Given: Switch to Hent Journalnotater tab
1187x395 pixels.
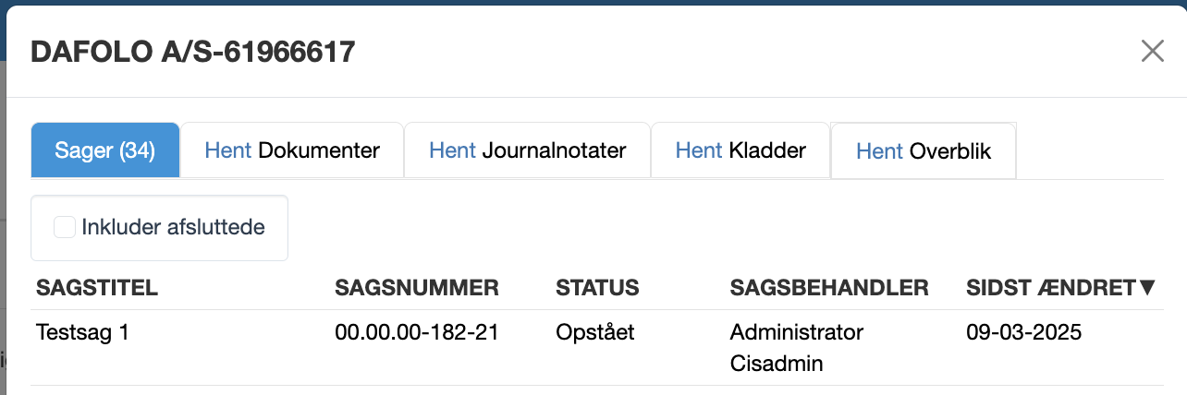Looking at the screenshot, I should tap(528, 150).
